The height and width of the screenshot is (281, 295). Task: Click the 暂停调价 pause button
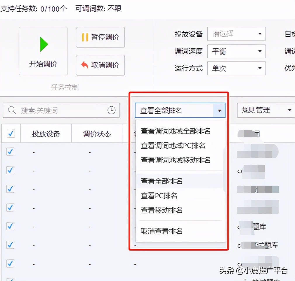tap(100, 37)
